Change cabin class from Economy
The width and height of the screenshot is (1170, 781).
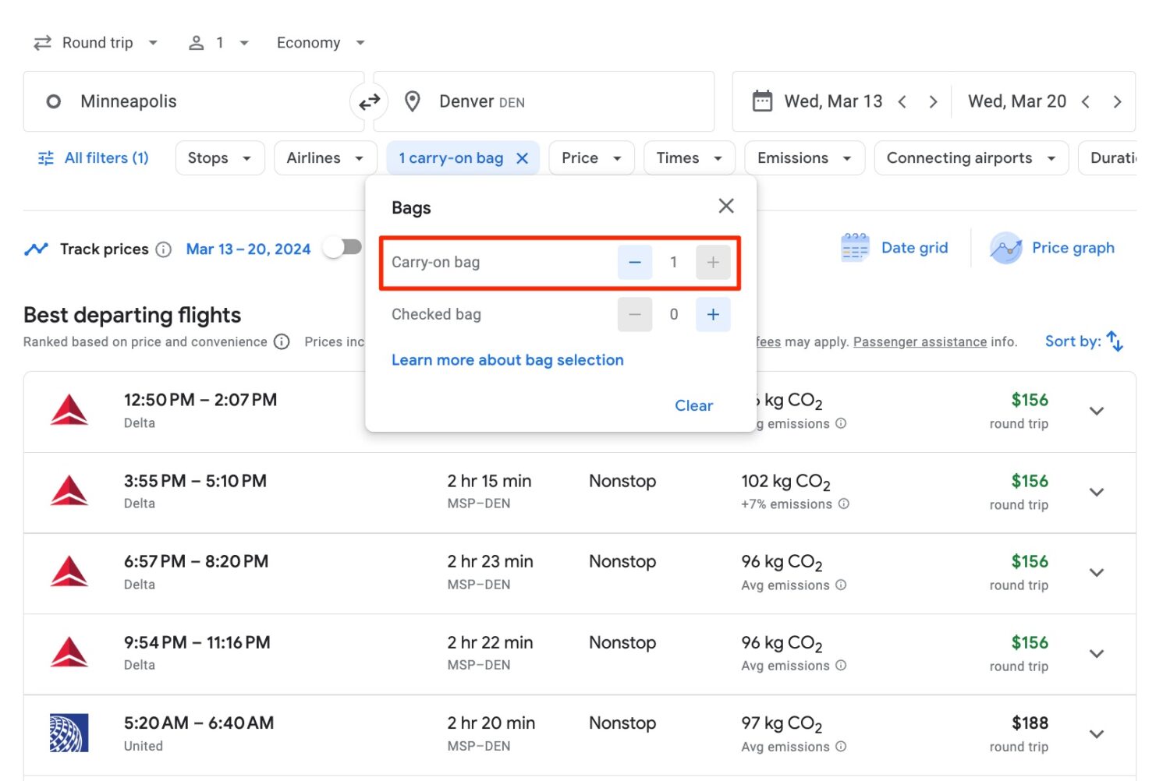click(320, 42)
